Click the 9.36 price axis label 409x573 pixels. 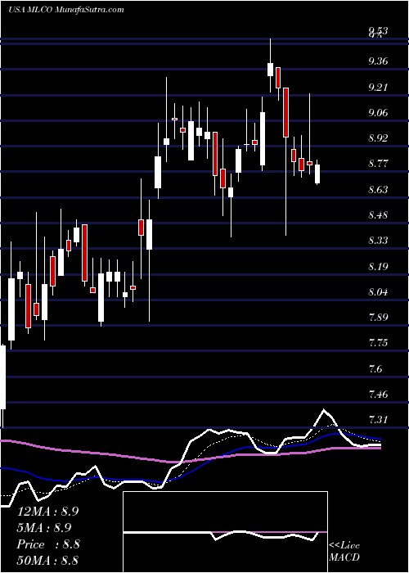coord(379,61)
